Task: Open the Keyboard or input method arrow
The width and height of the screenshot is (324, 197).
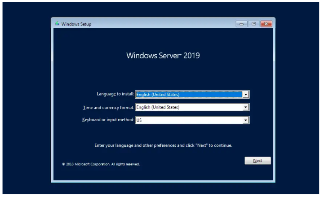Action: (x=245, y=120)
